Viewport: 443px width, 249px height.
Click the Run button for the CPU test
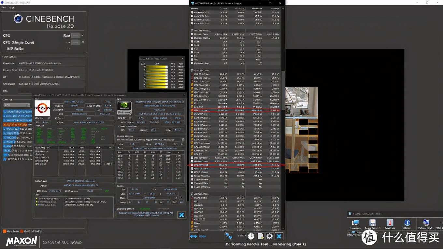click(x=76, y=35)
